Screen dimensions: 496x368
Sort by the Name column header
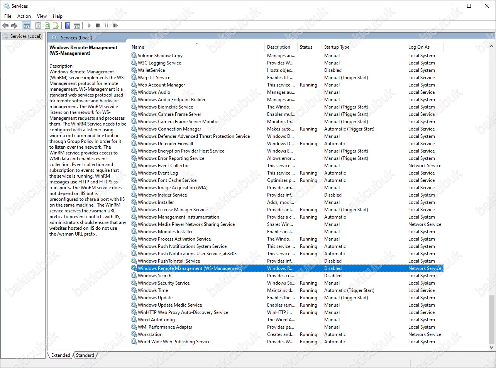(x=197, y=47)
